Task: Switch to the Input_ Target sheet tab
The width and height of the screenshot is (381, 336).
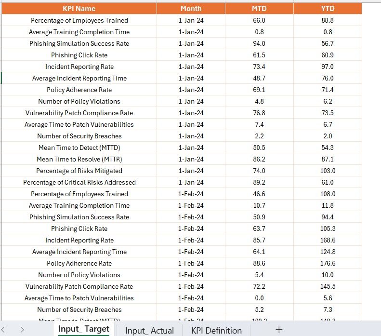Action: tap(84, 329)
